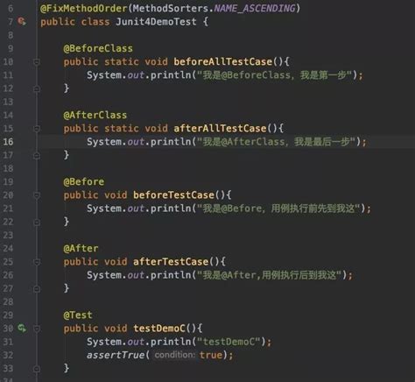This screenshot has height=382, width=415.
Task: Click the line number 16 in the gutter
Action: pos(8,142)
